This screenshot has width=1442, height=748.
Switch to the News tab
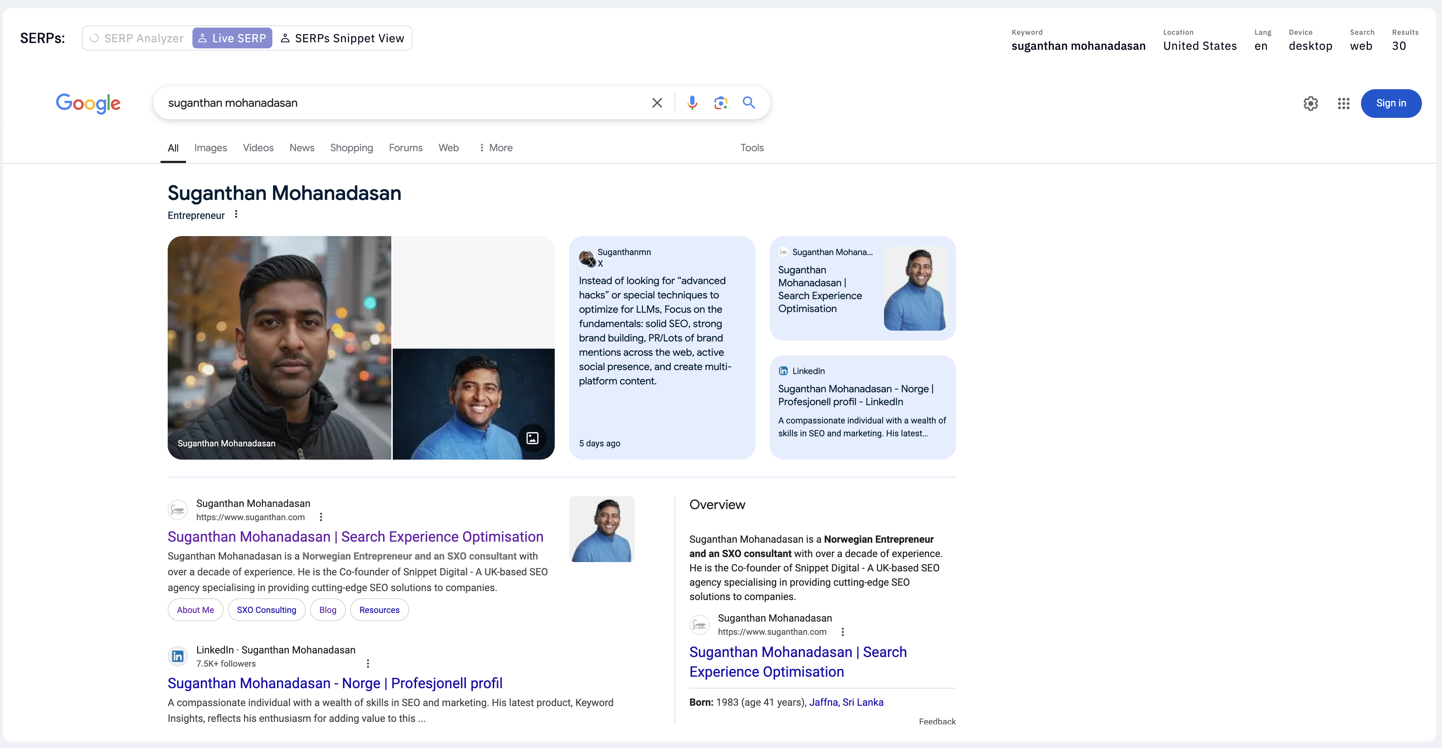click(x=302, y=148)
